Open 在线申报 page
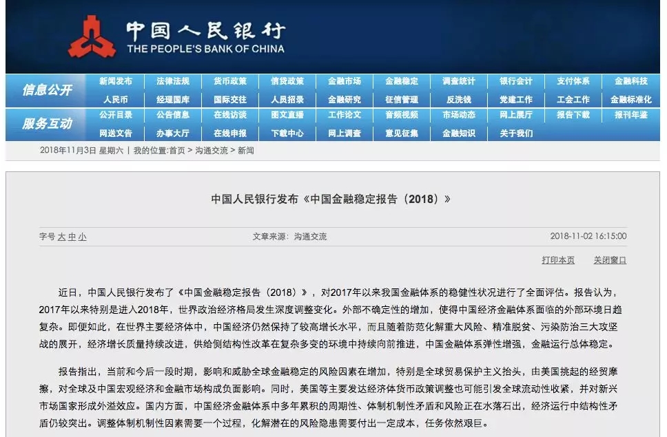This screenshot has width=667, height=437. (230, 134)
